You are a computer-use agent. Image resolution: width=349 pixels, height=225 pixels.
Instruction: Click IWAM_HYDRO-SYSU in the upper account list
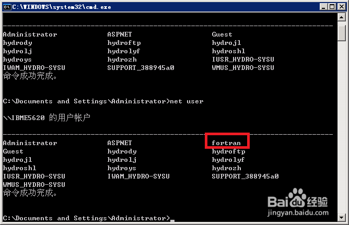click(x=34, y=68)
